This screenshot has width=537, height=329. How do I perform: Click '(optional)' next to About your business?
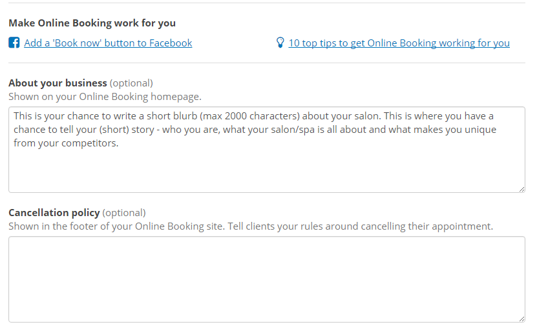[x=131, y=83]
